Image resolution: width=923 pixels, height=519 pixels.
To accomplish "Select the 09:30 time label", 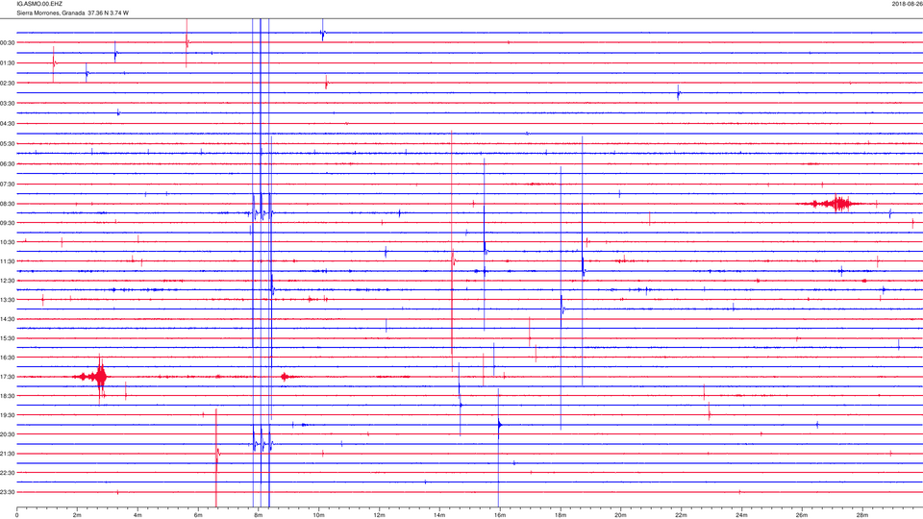I will point(7,223).
